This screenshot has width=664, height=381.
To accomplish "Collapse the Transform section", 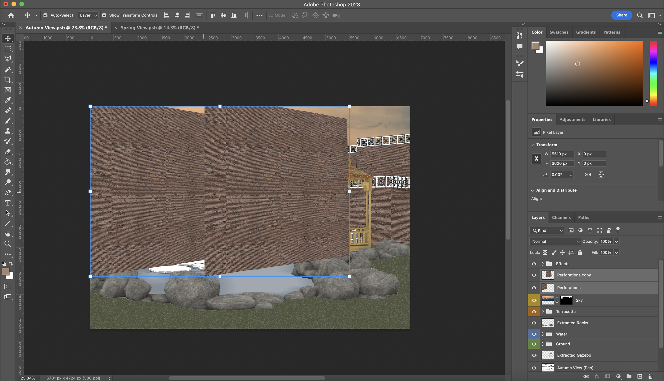I will pos(532,145).
